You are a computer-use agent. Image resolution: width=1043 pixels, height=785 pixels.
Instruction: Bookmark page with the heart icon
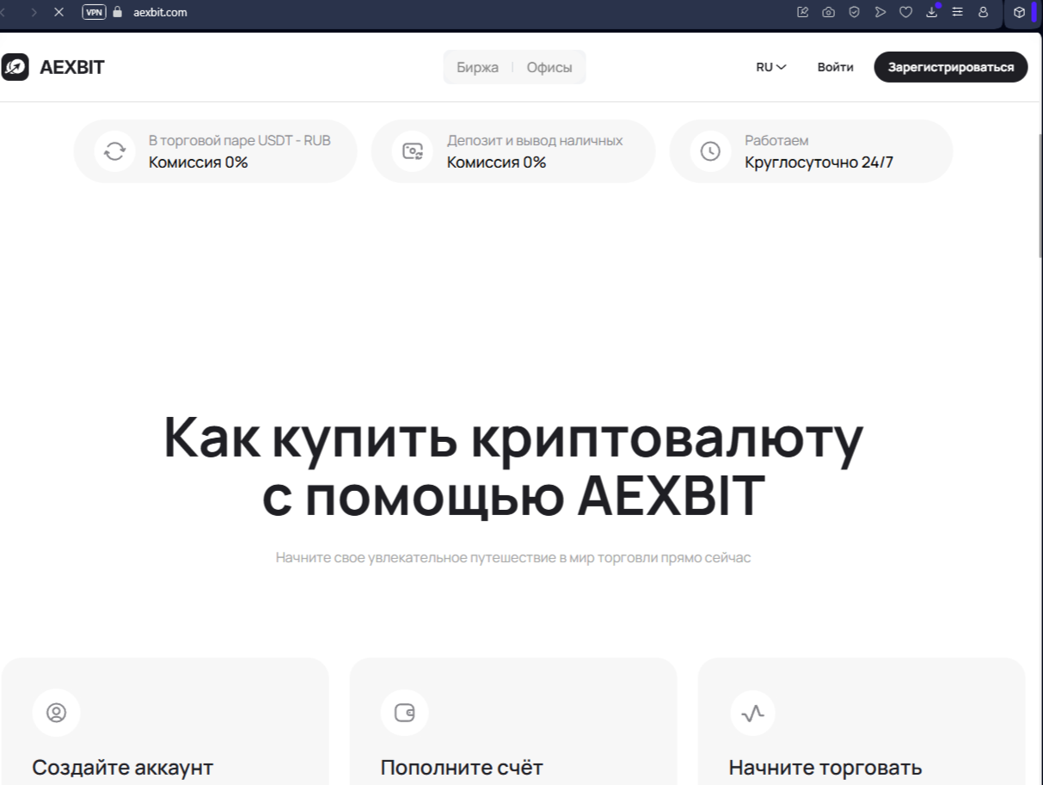point(905,12)
